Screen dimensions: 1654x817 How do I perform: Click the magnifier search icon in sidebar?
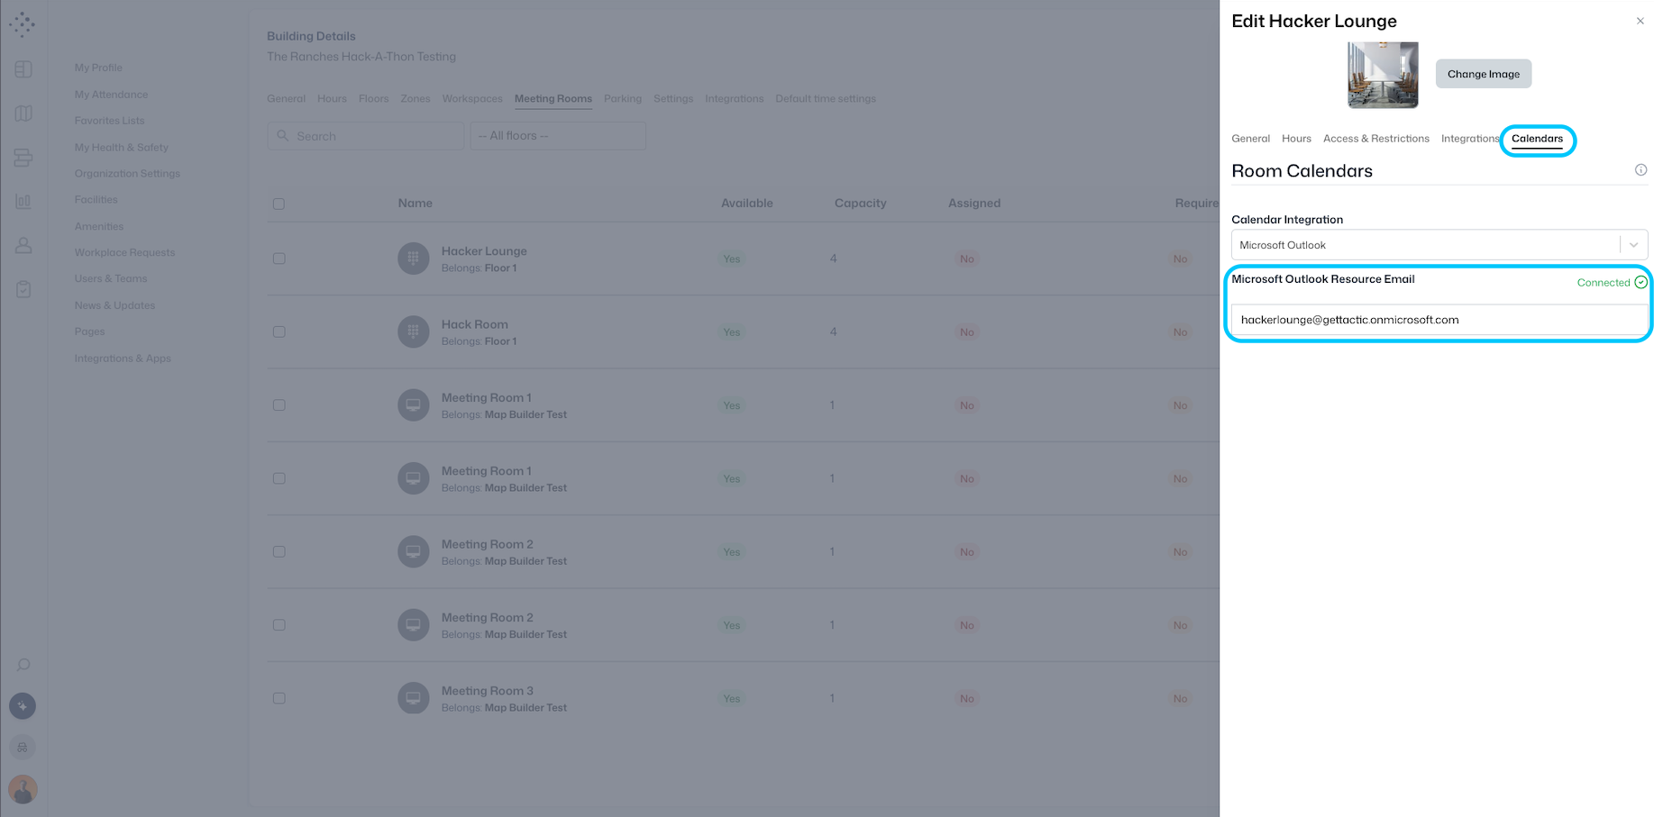pyautogui.click(x=23, y=665)
